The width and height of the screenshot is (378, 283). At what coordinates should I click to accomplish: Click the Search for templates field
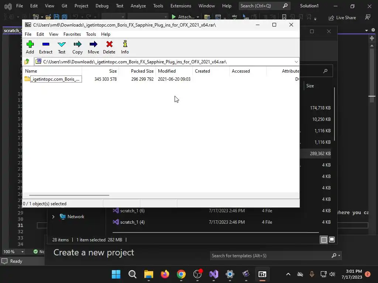click(270, 256)
